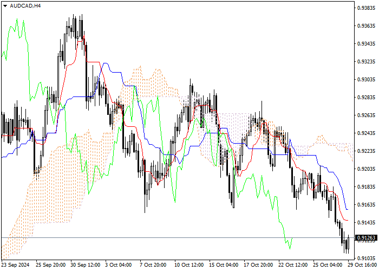The width and height of the screenshot is (379, 271).
Task: Click the 17 Oct 20:00 time label
Action: 259,265
